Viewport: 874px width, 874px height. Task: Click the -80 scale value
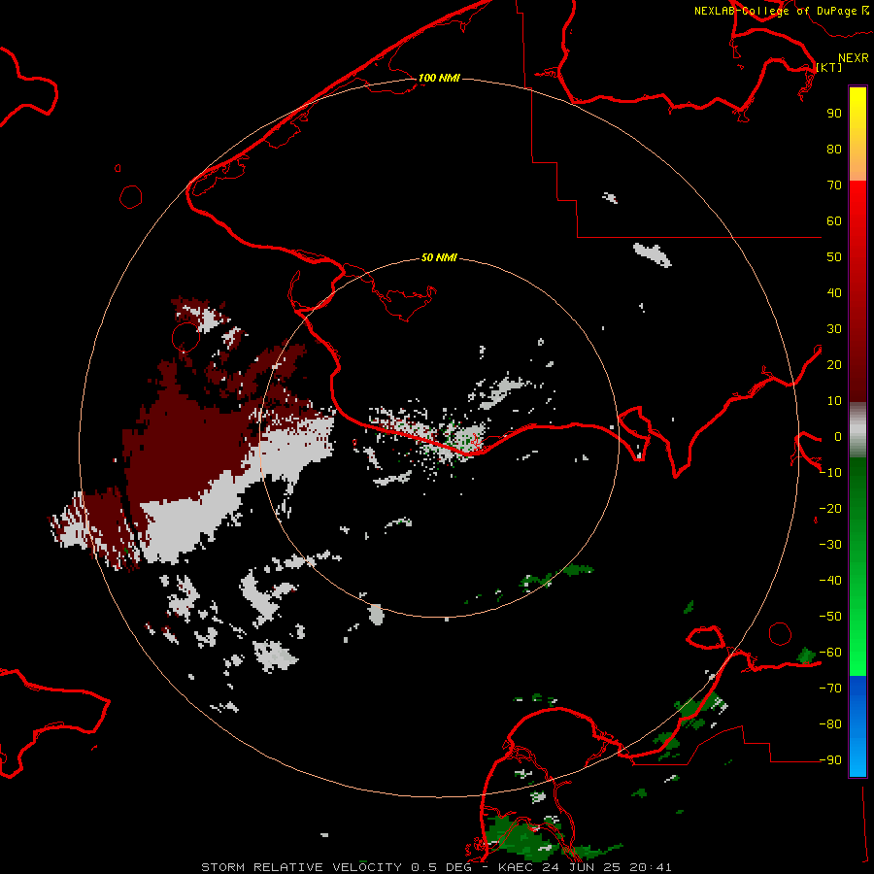[830, 724]
